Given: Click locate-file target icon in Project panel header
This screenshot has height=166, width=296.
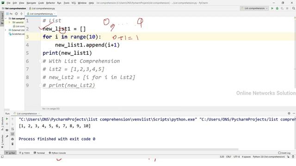Looking at the screenshot, I should (x=17, y=14).
